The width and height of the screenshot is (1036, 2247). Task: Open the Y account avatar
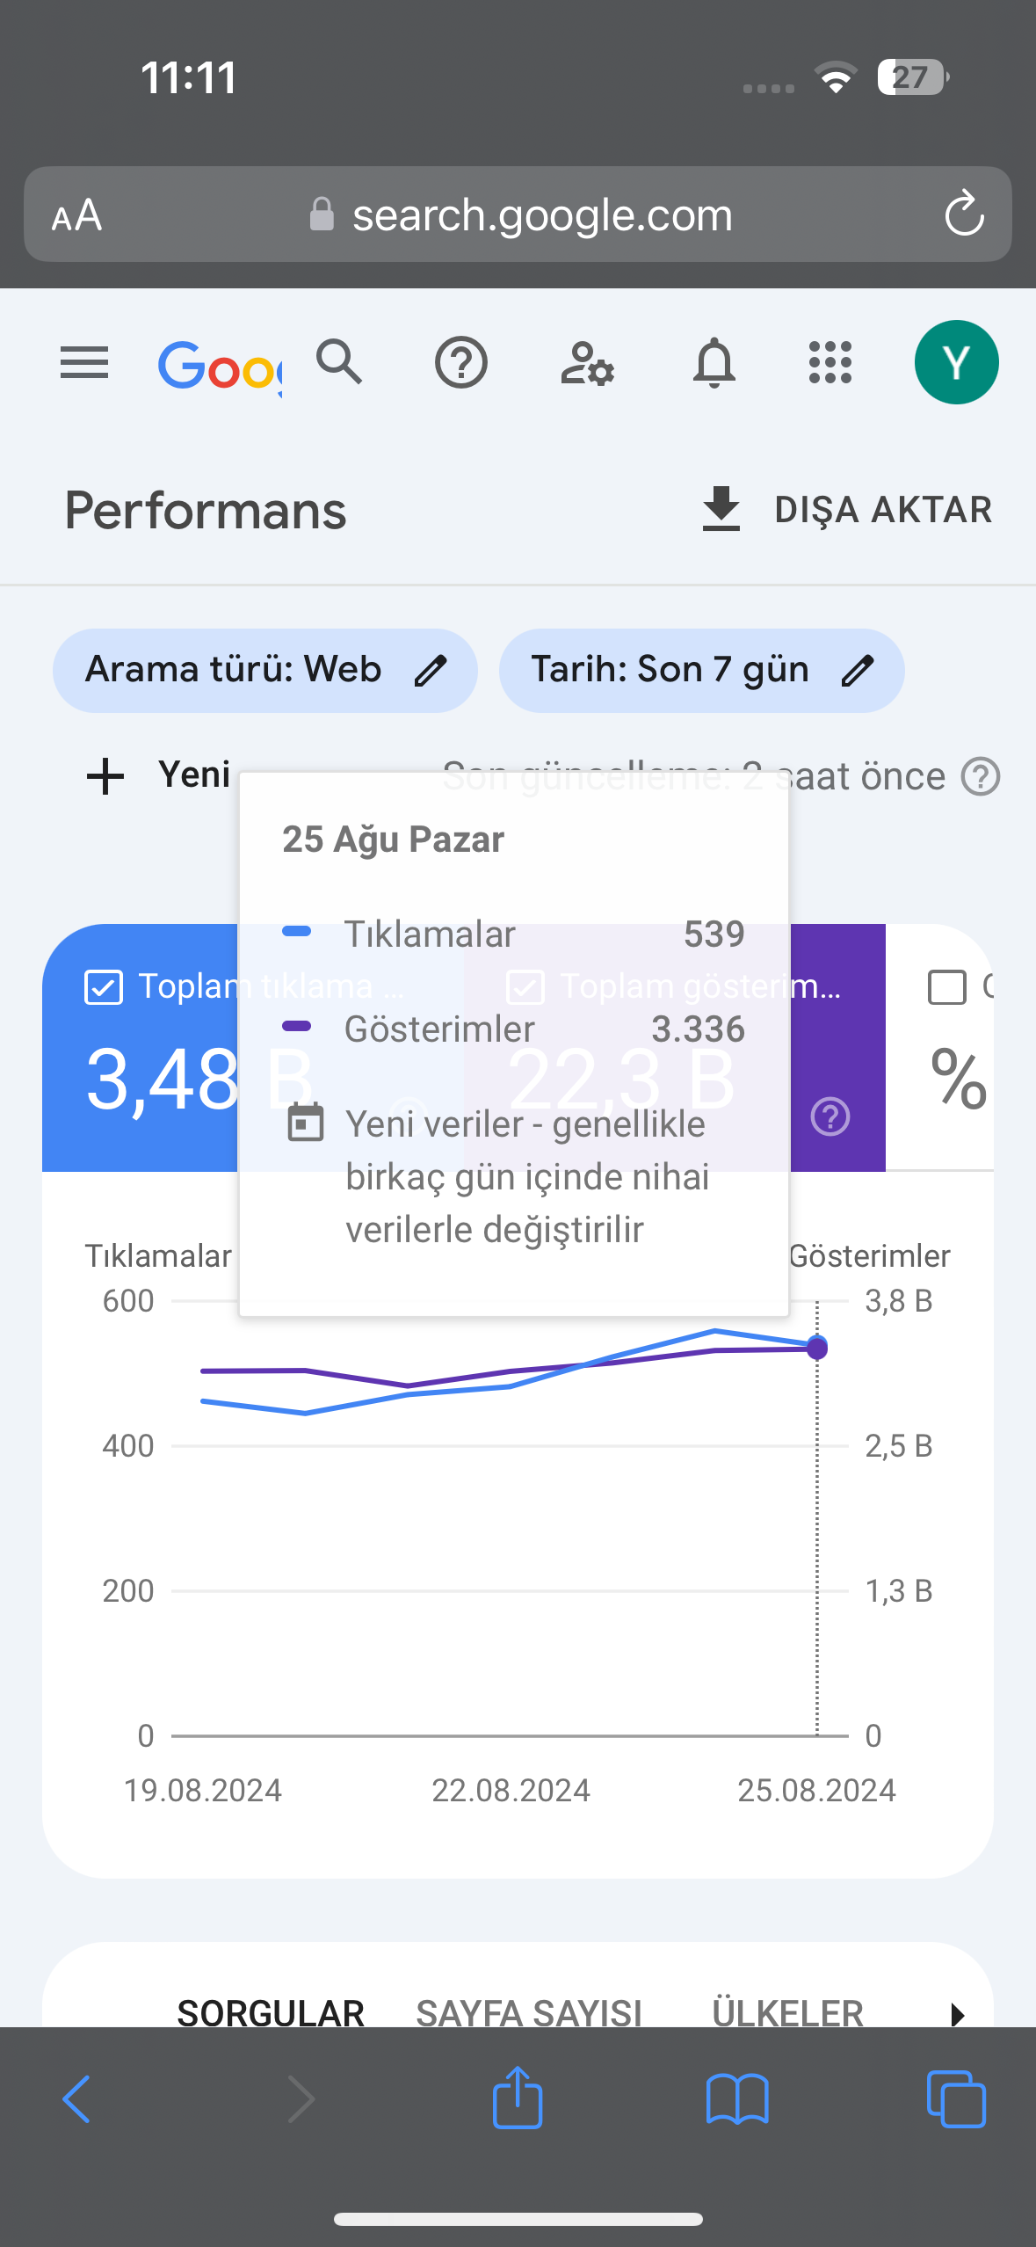pos(956,362)
